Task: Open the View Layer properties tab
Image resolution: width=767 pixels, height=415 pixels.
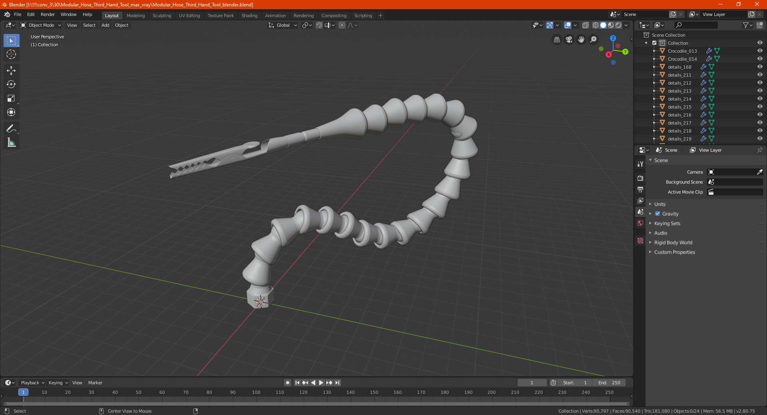Action: tap(640, 200)
